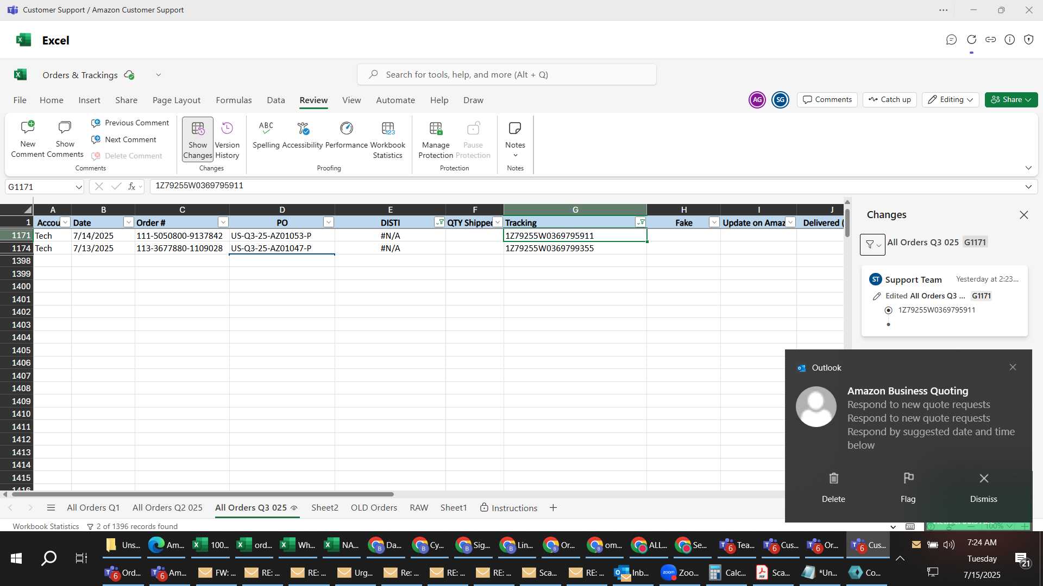Open the Windows Start menu

coord(16,559)
